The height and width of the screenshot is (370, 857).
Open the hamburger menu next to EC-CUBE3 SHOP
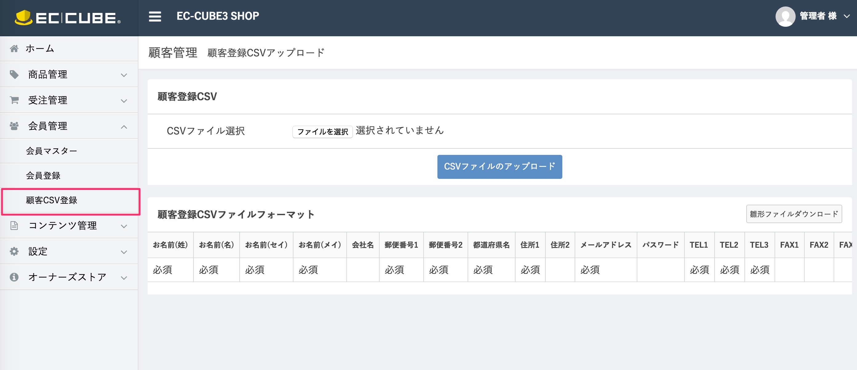pos(154,16)
